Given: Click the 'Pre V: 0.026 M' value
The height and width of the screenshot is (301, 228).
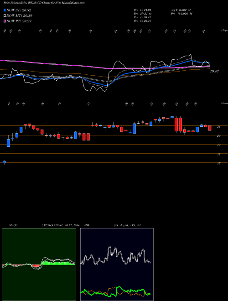Looking at the screenshot, I should 181,14.
